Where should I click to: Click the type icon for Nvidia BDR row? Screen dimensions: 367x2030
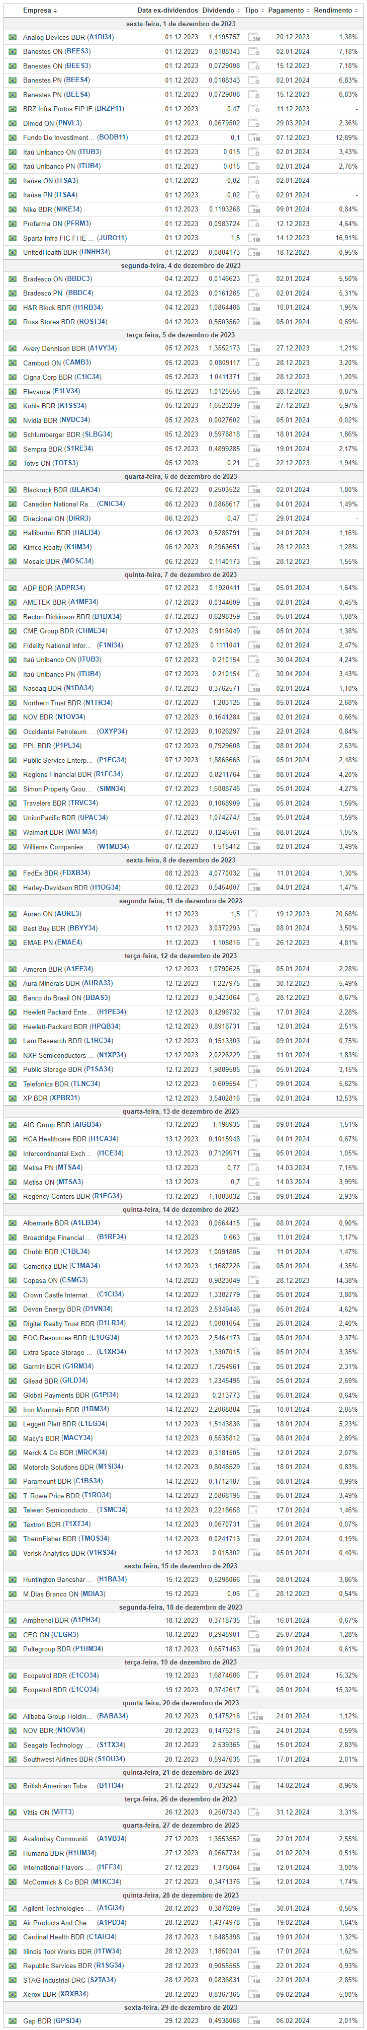pyautogui.click(x=253, y=420)
